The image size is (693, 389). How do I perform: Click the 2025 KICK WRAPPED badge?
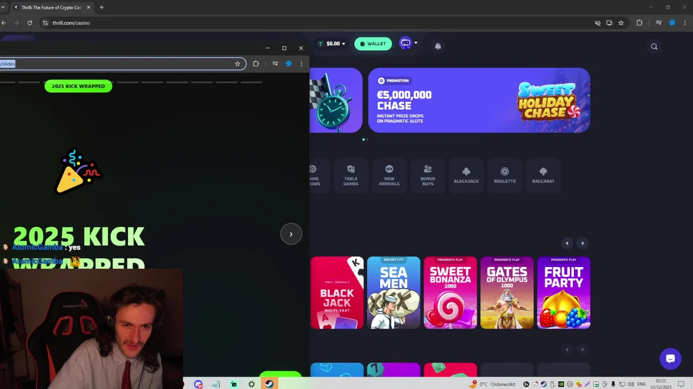(x=79, y=86)
